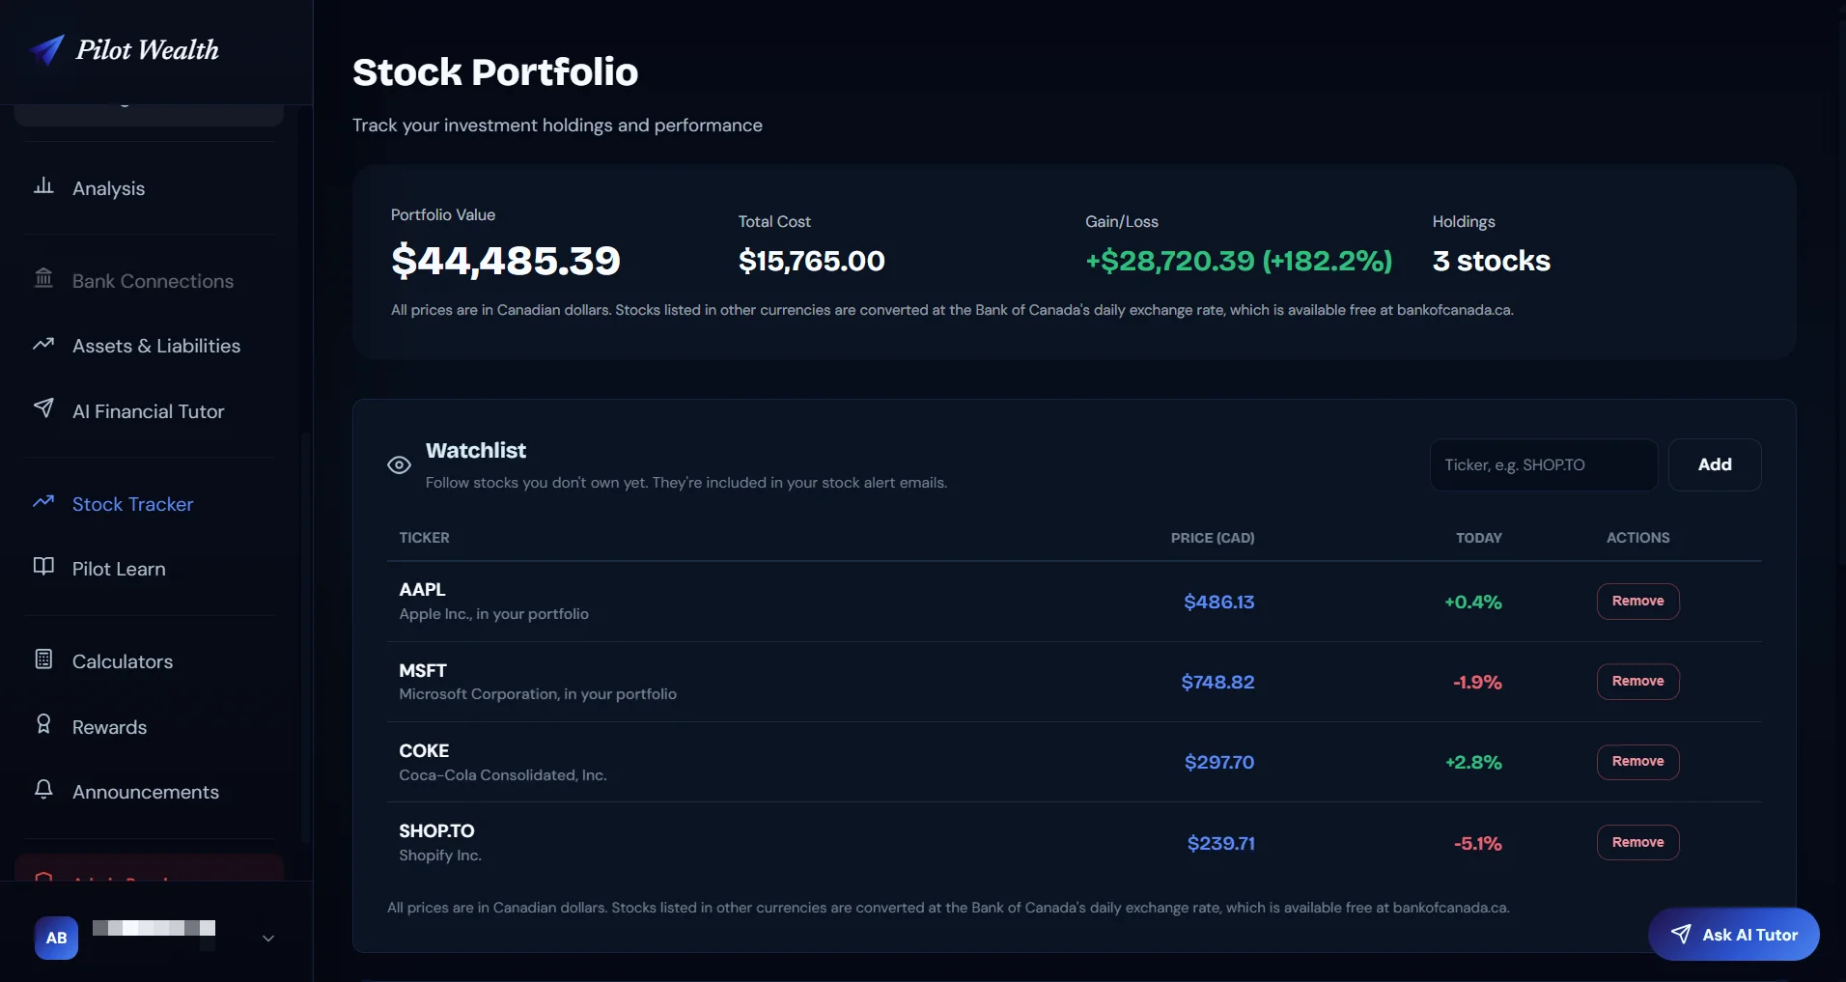Remove COKE from the watchlist
The width and height of the screenshot is (1846, 982).
click(x=1637, y=761)
